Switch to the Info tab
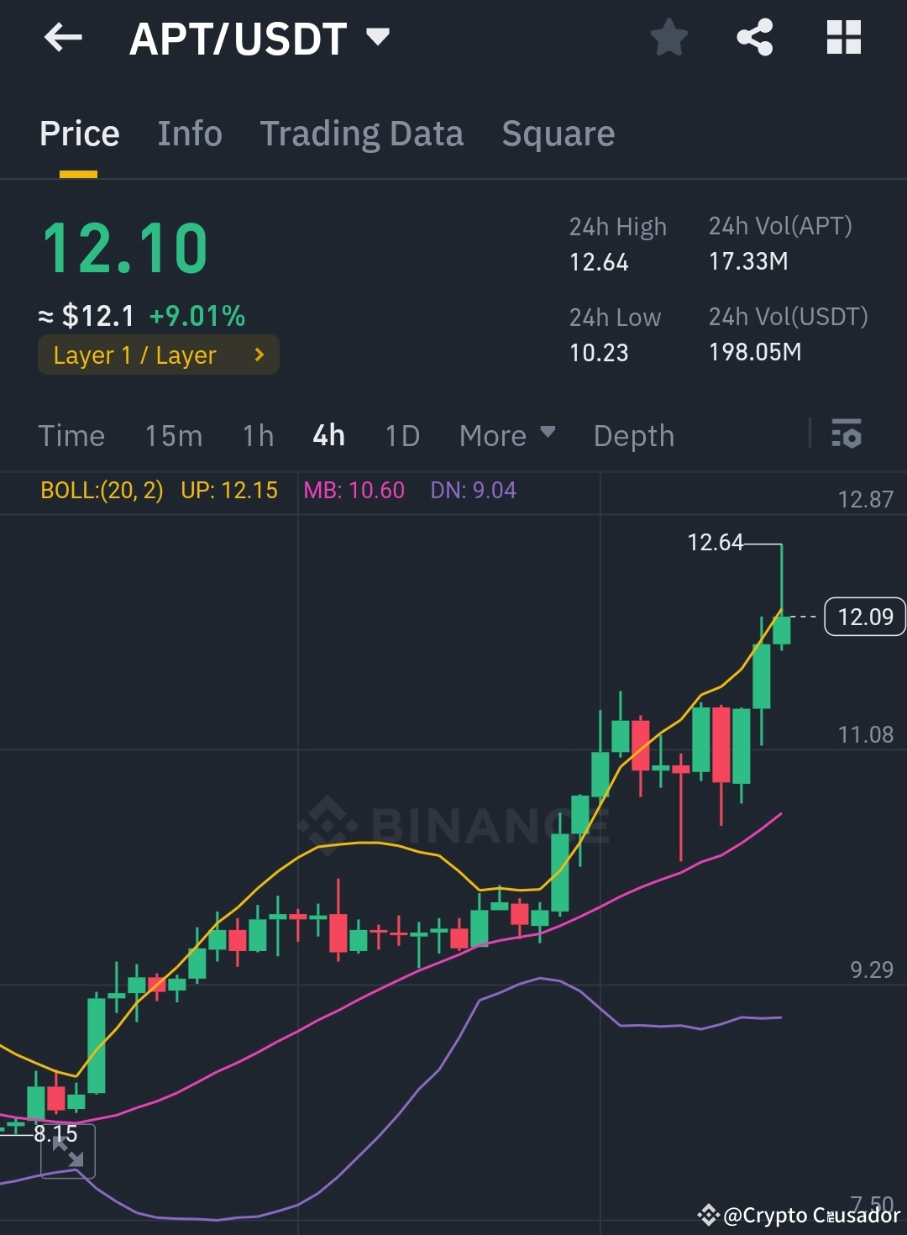Viewport: 907px width, 1235px height. click(x=190, y=134)
